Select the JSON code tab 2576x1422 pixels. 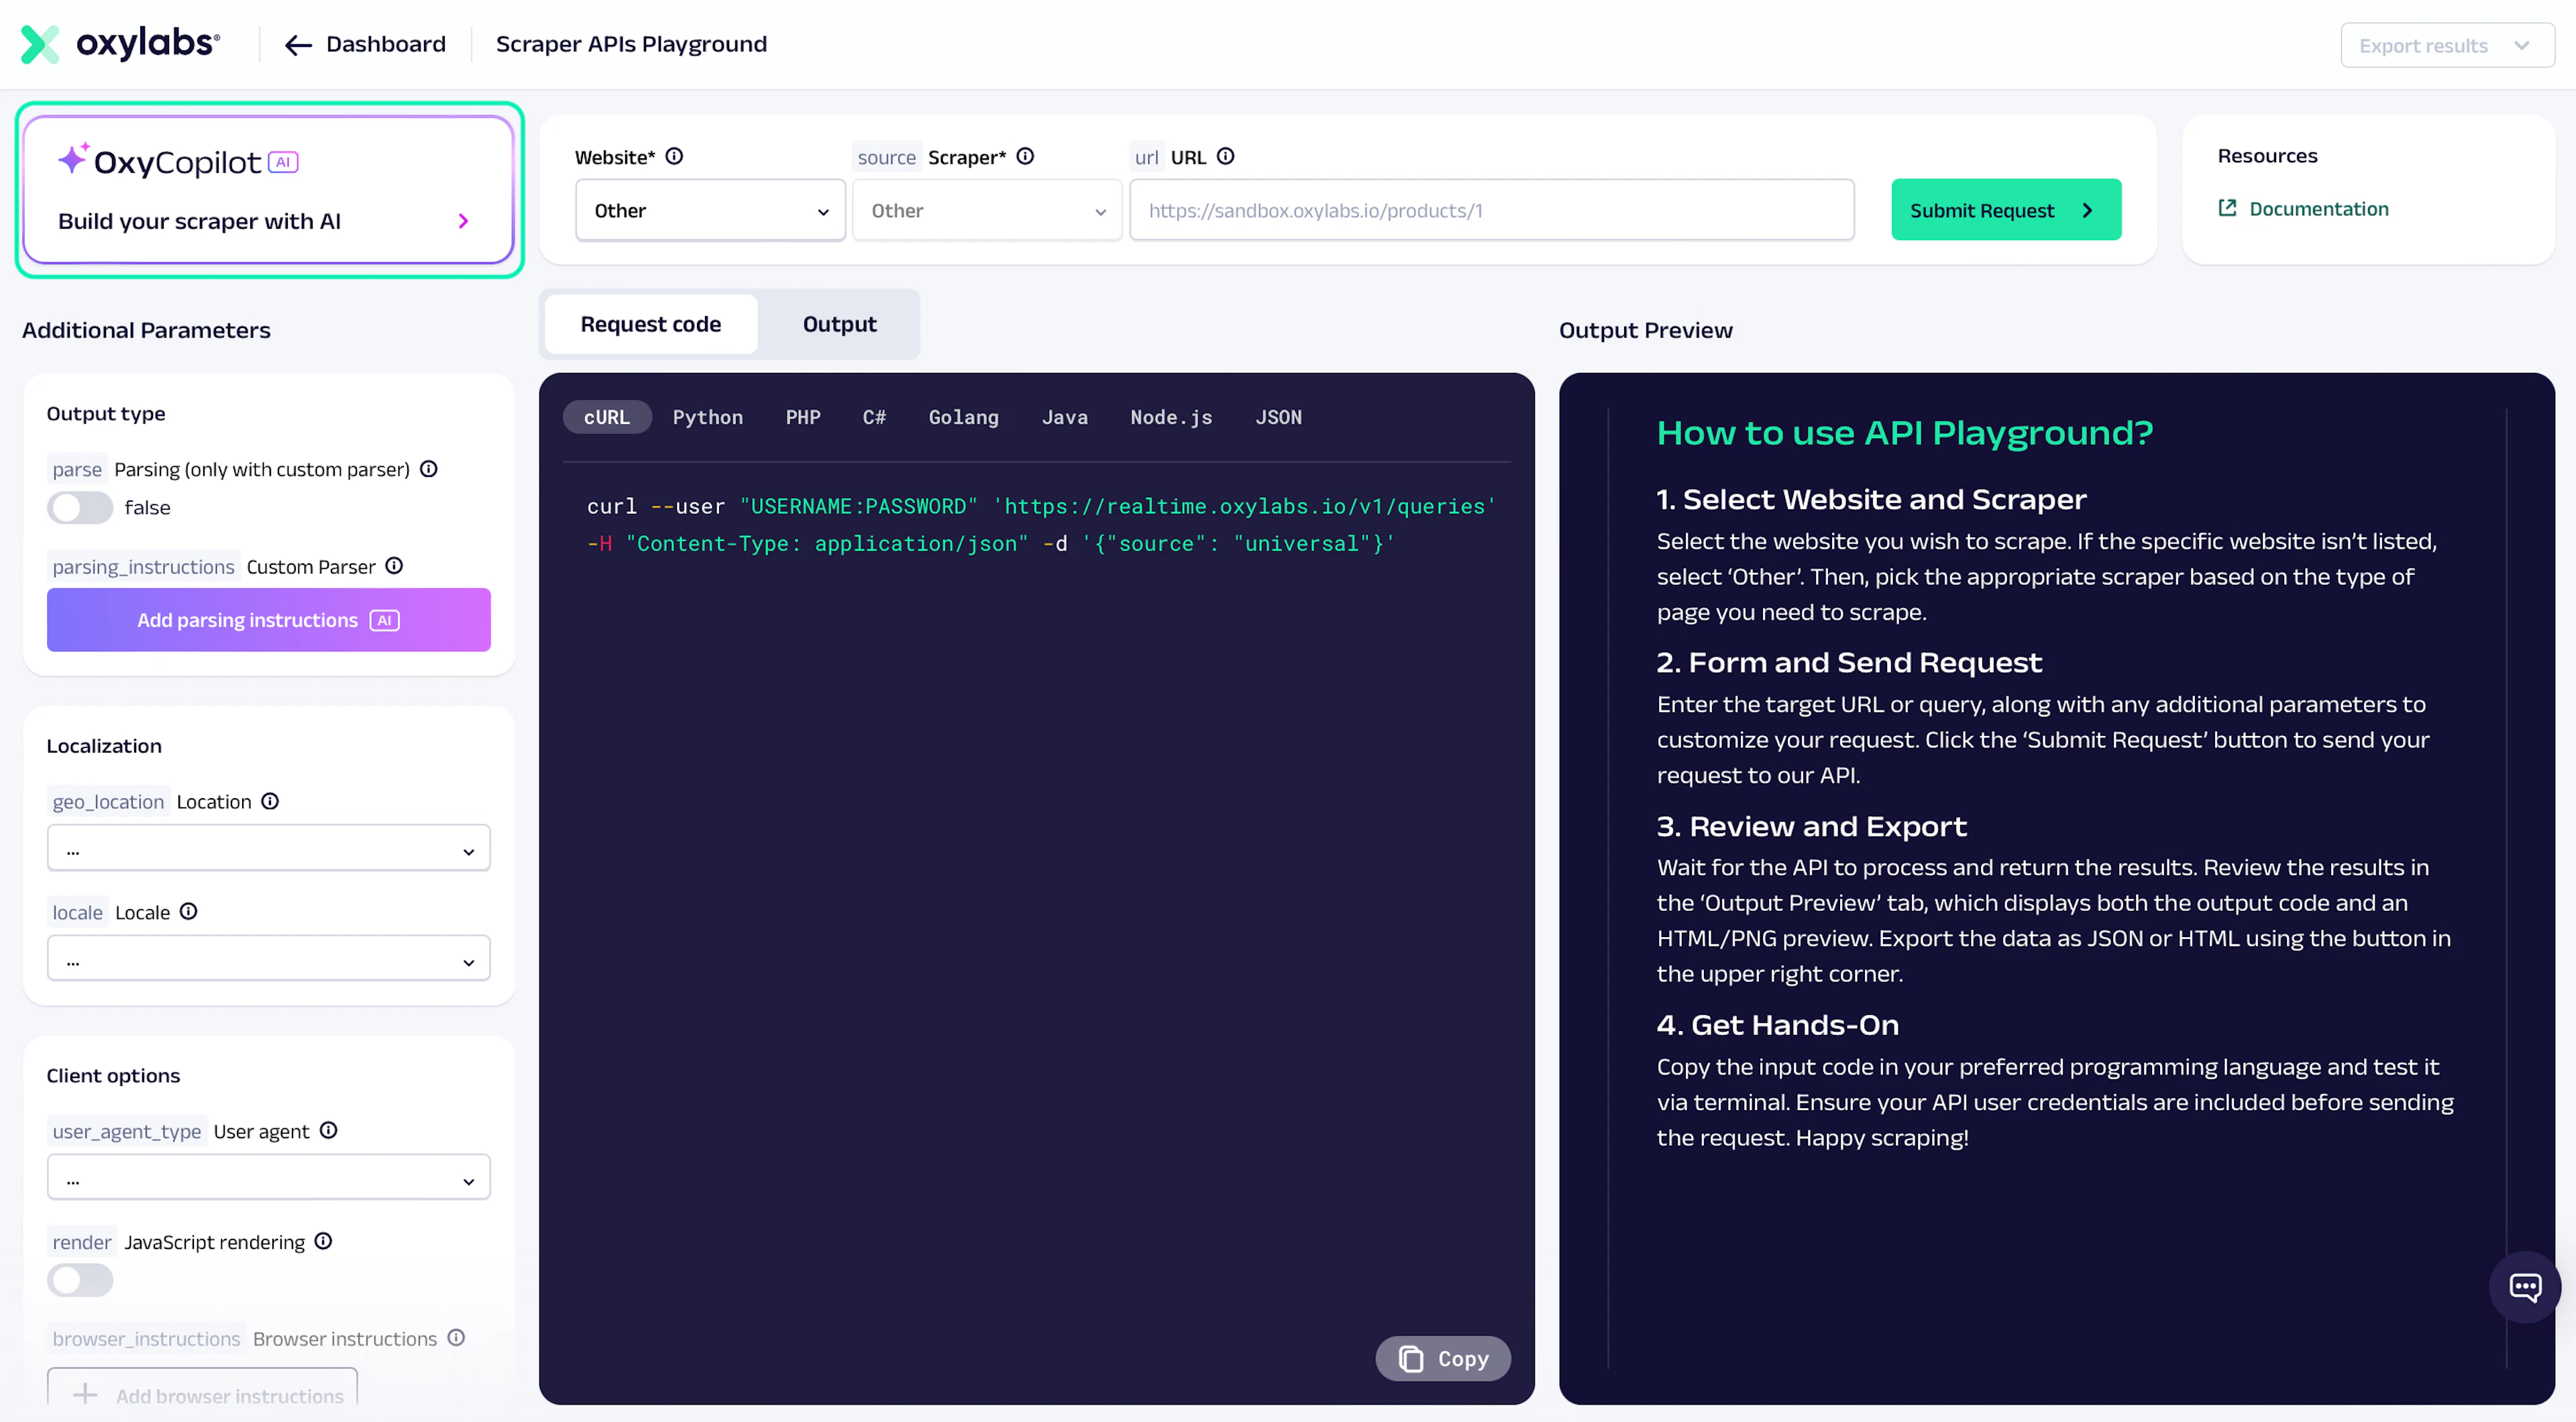[x=1278, y=417]
